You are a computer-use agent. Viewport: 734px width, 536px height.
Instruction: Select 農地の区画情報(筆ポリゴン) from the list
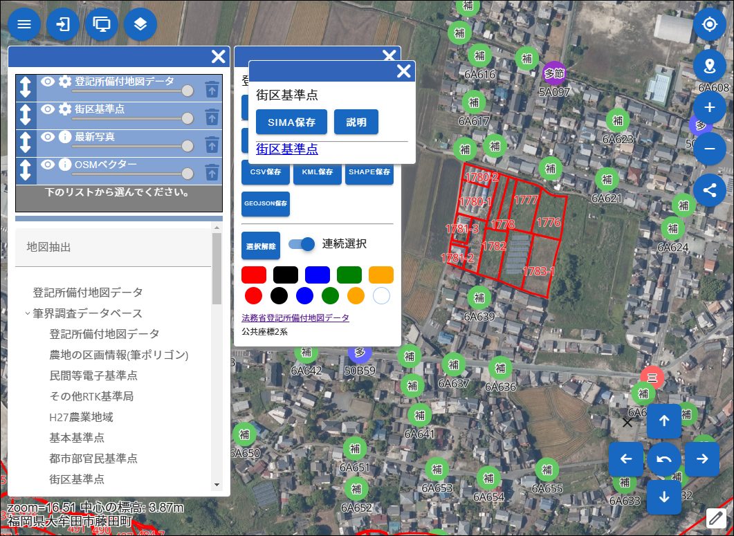point(119,355)
